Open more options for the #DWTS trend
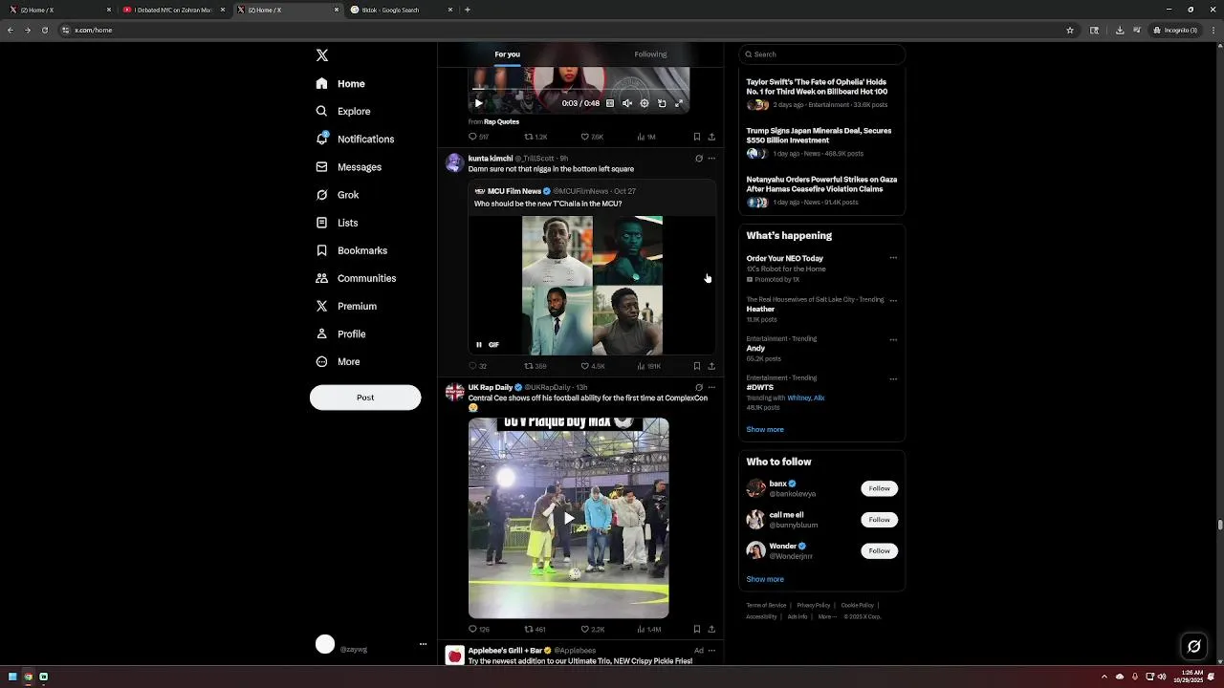Viewport: 1224px width, 688px height. (893, 378)
